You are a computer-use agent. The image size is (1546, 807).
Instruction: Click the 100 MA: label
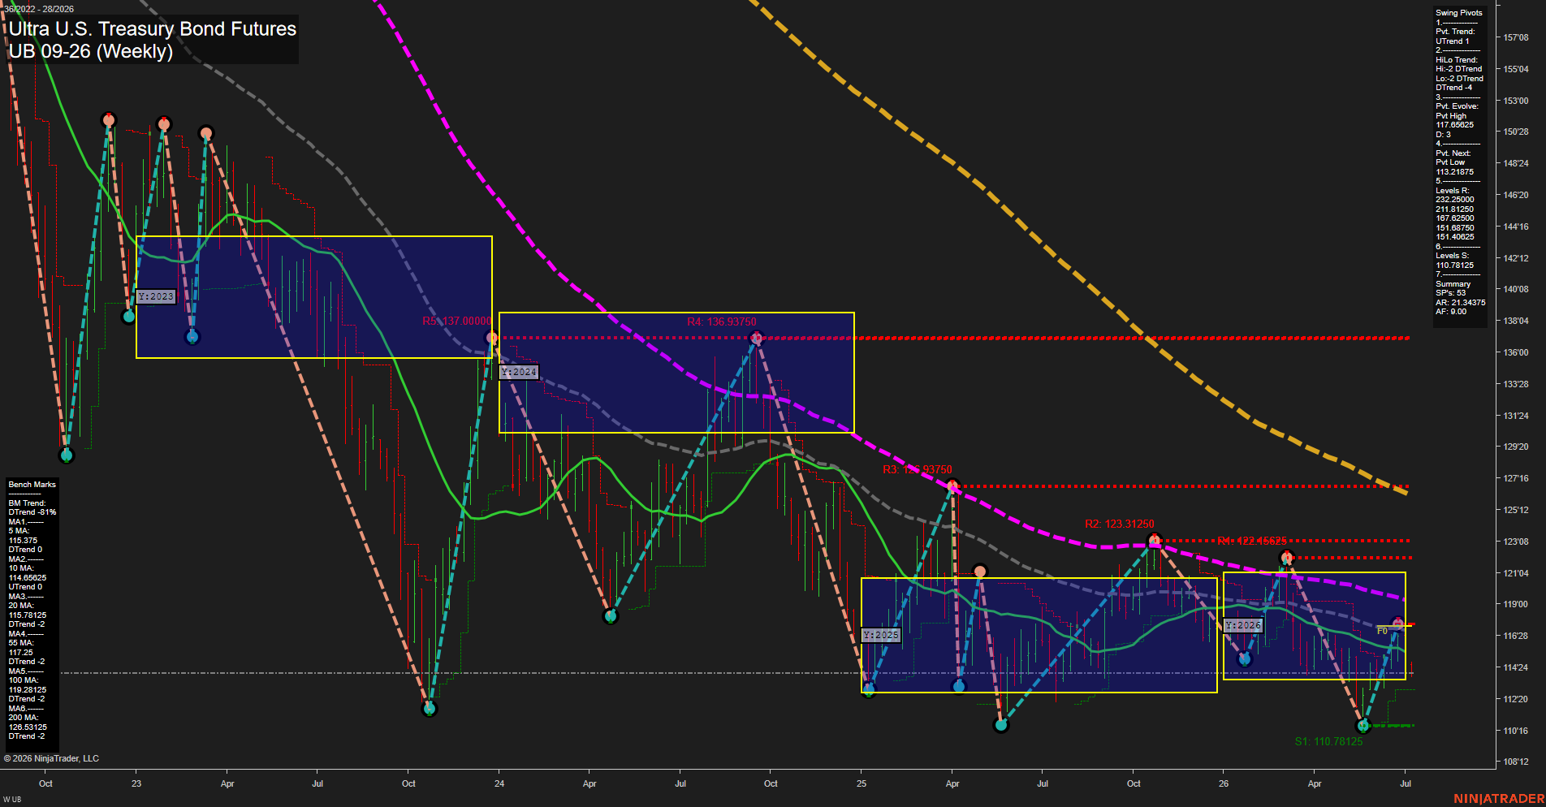click(24, 680)
